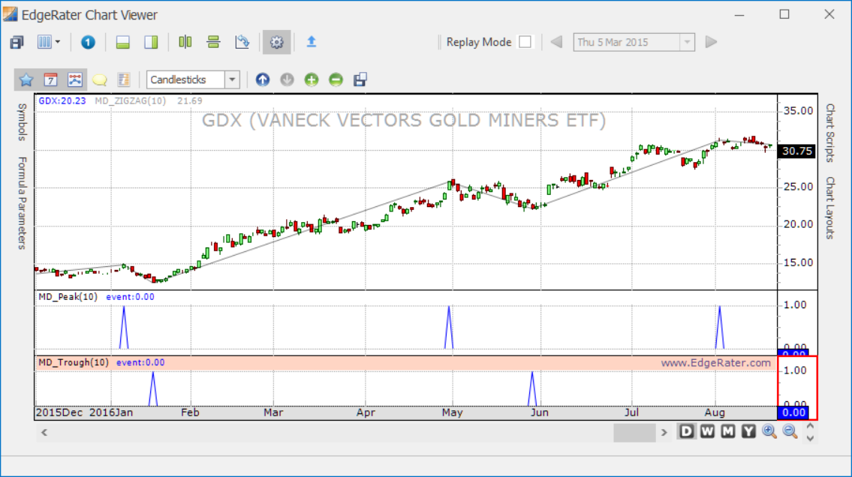Image resolution: width=852 pixels, height=477 pixels.
Task: Toggle the right side panel layout icon
Action: pyautogui.click(x=151, y=42)
